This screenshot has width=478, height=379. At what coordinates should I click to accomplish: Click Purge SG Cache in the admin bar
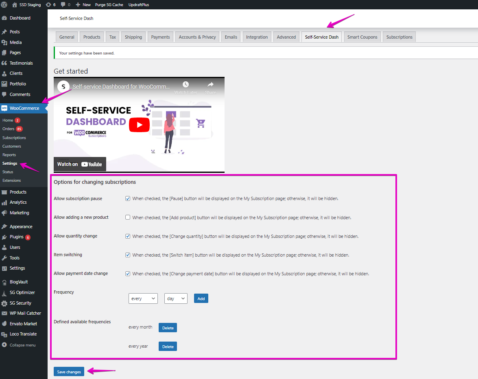coord(109,4)
